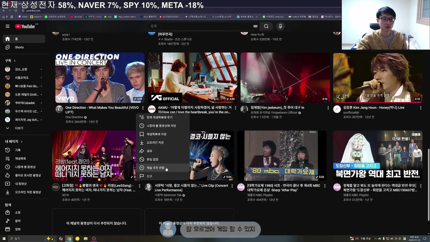Open 음악 under 탐색

tap(24, 221)
